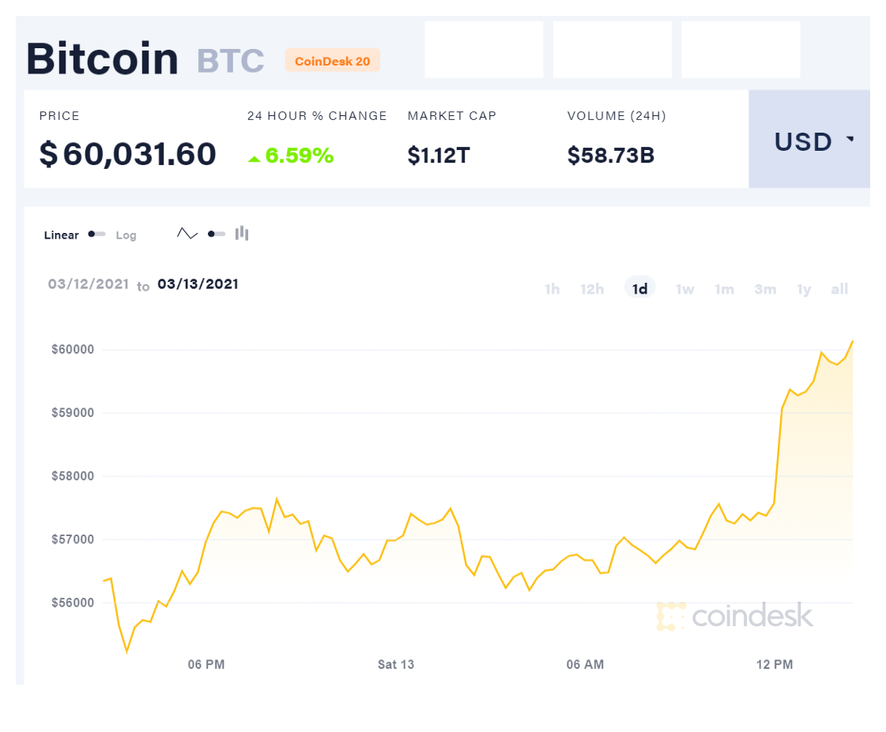This screenshot has height=732, width=886.
Task: Switch to the 12h time range
Action: [592, 289]
